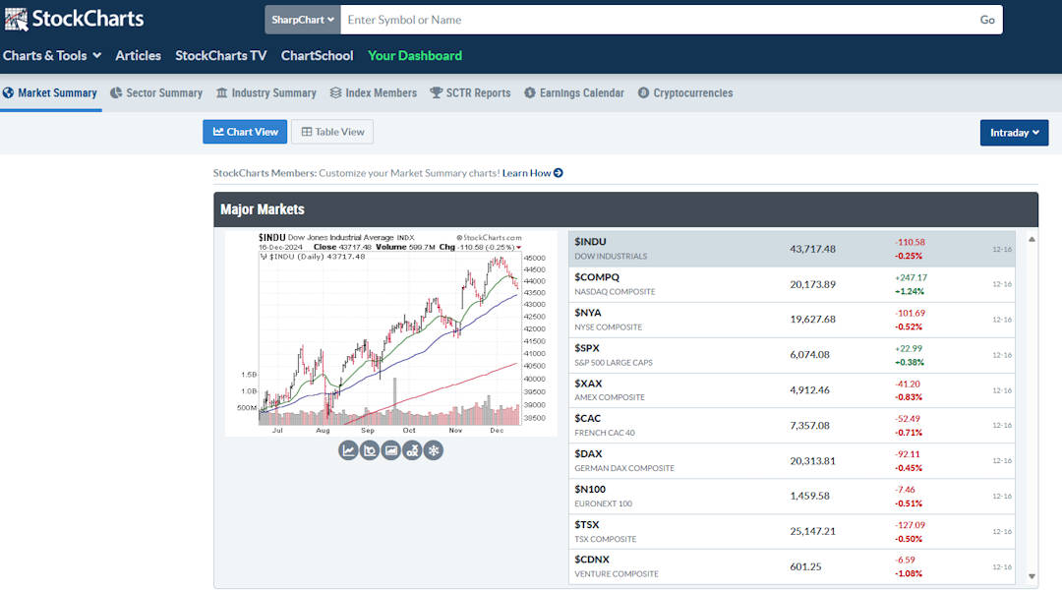Select the $SPX S&P 500 Large Caps row

click(792, 355)
